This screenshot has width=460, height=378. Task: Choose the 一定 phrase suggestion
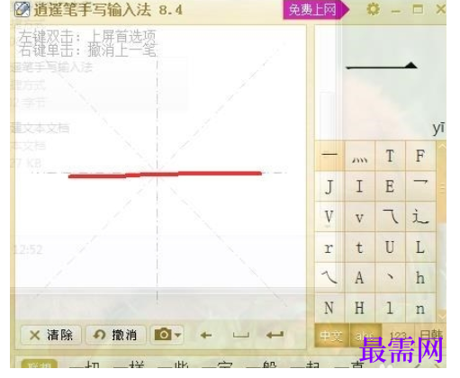coord(217,364)
